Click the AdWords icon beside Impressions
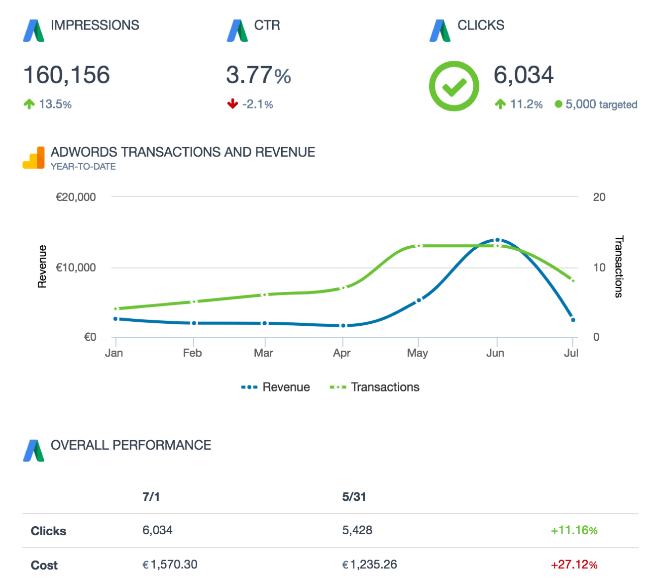Screen dimensions: 654x579 tap(34, 31)
